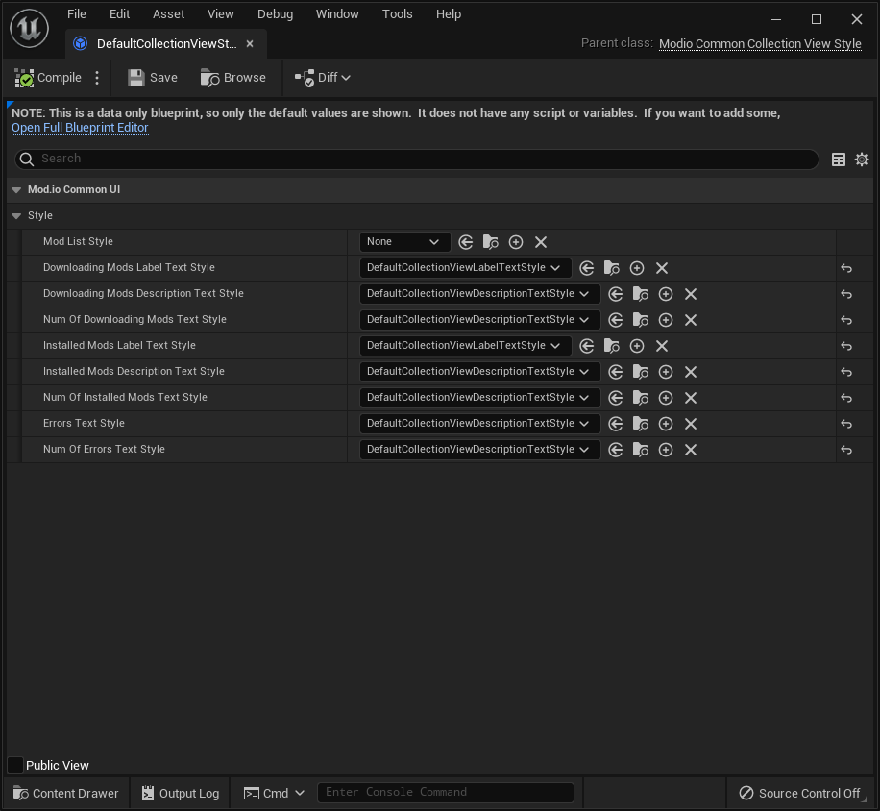This screenshot has width=880, height=811.
Task: Create new asset for Mod List Style
Action: (516, 242)
